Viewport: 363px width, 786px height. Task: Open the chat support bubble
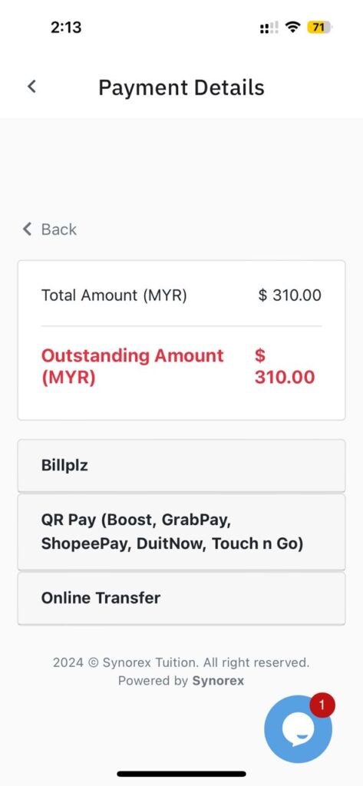[298, 729]
